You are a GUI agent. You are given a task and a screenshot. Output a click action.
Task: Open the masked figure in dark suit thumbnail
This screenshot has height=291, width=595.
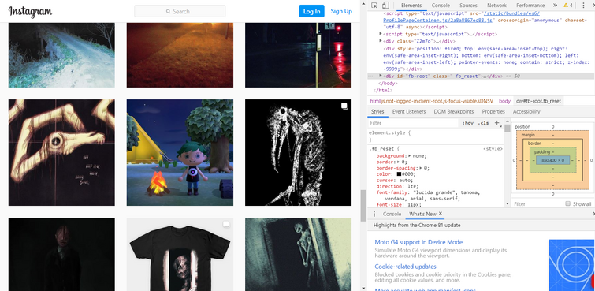point(61,254)
